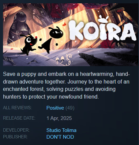This screenshot has height=145, width=139.
Task: Click the review count (49)
Action: click(70, 108)
